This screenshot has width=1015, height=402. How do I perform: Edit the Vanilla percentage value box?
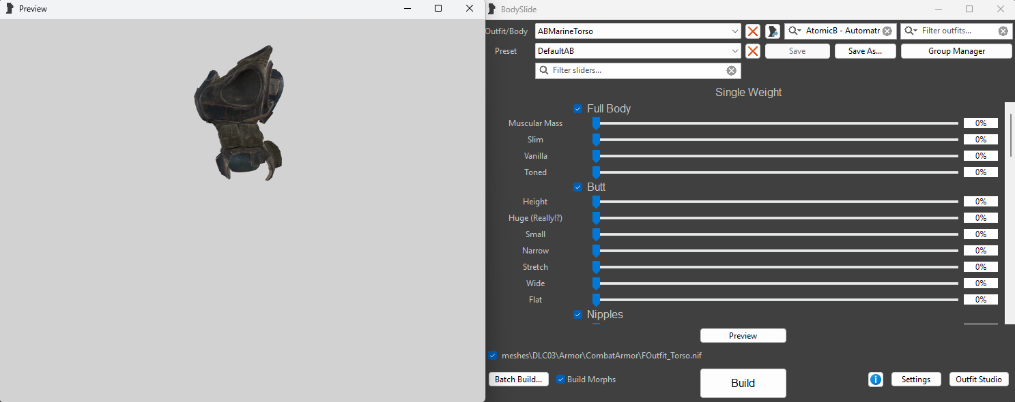pyautogui.click(x=980, y=156)
